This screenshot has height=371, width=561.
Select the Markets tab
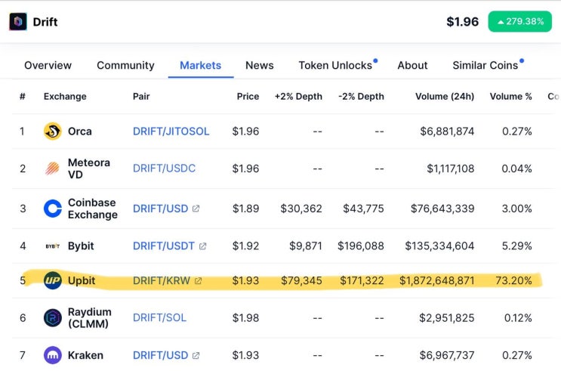point(200,65)
